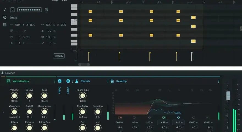242x132 pixels.
Task: Click the Devices flask icon
Action: (2, 73)
